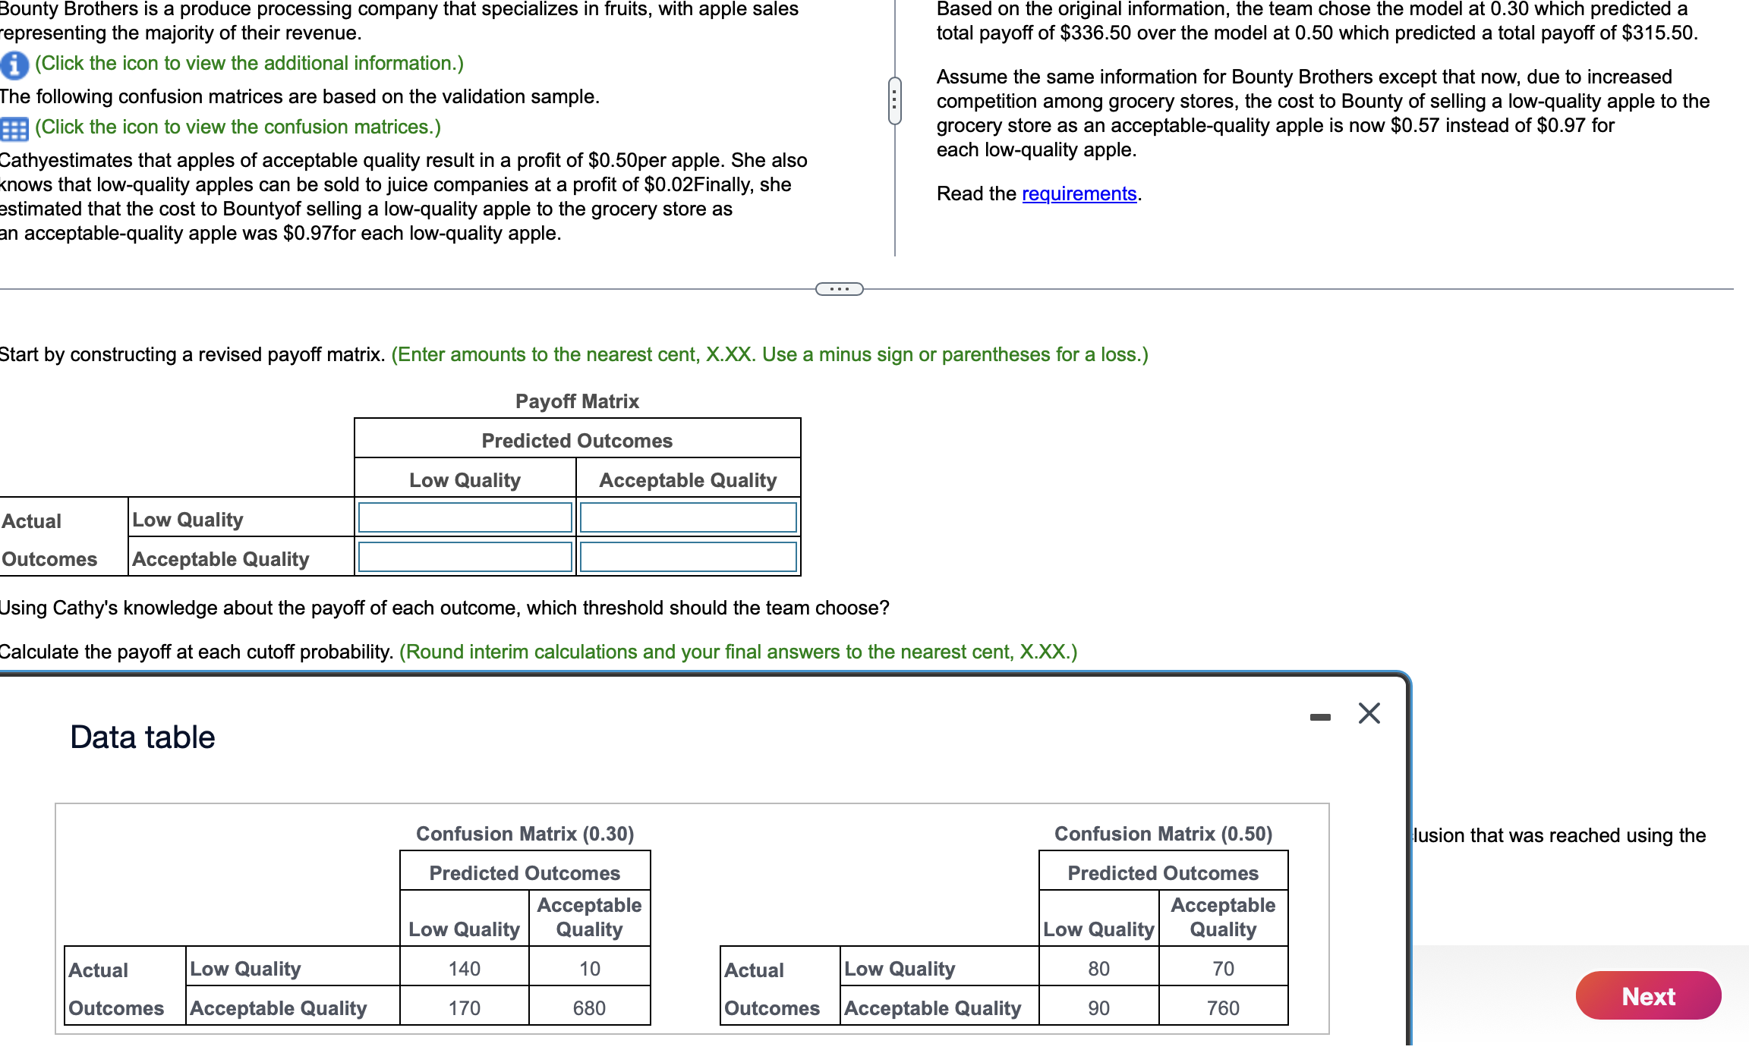
Task: Select the payoff input for Actual Low Quality, Predicted Low Quality
Action: pos(465,517)
